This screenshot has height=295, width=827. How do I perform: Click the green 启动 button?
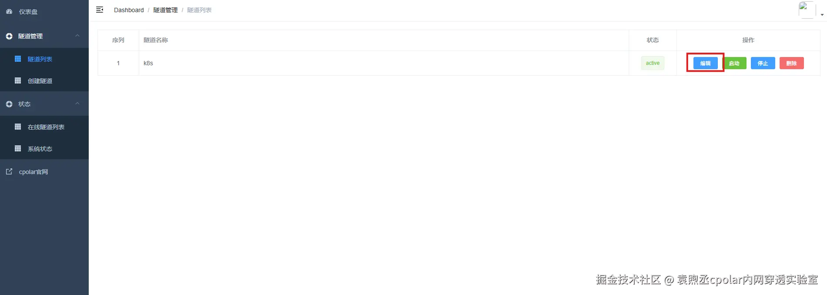734,63
